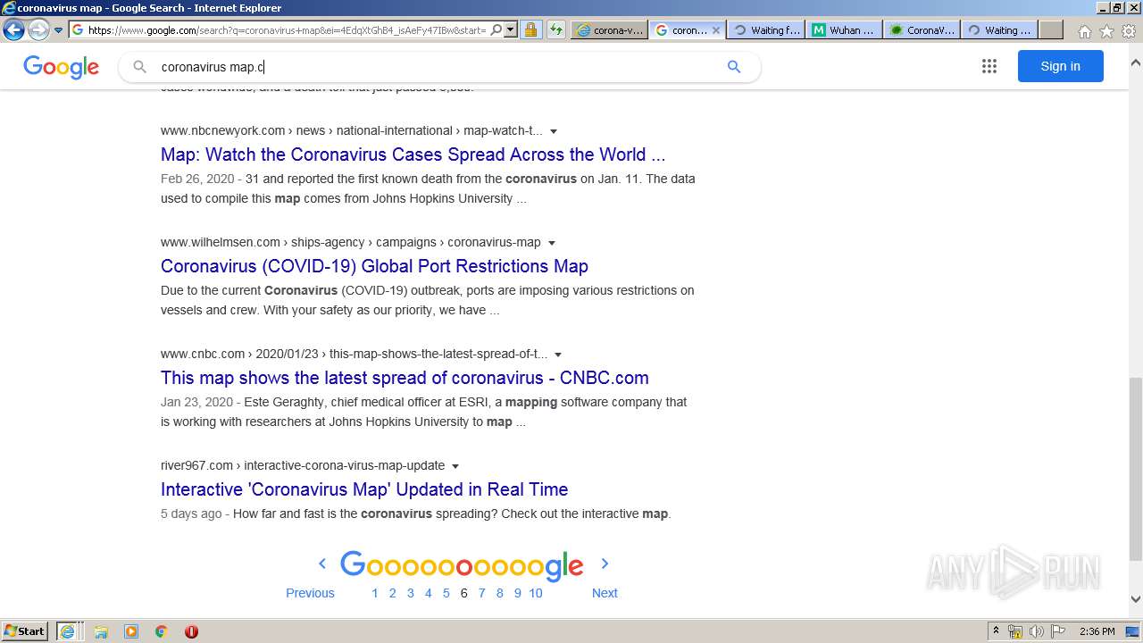Close the active coron... tab
Viewport: 1143px width, 643px height.
[x=715, y=29]
